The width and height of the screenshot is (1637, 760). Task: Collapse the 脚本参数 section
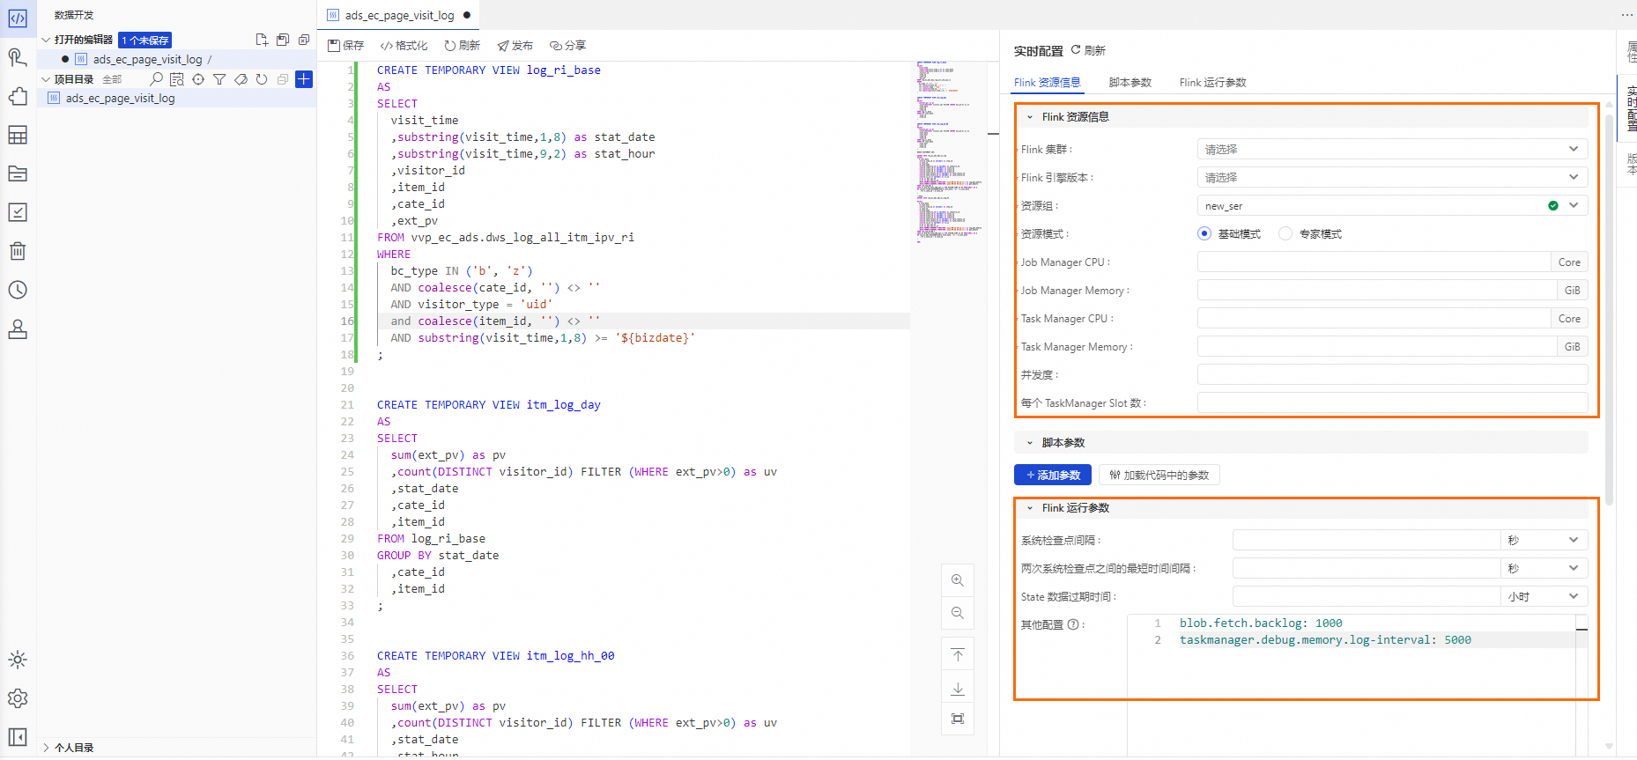(1029, 442)
